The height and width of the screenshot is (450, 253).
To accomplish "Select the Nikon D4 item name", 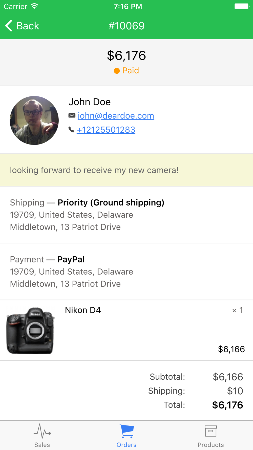I will click(83, 310).
